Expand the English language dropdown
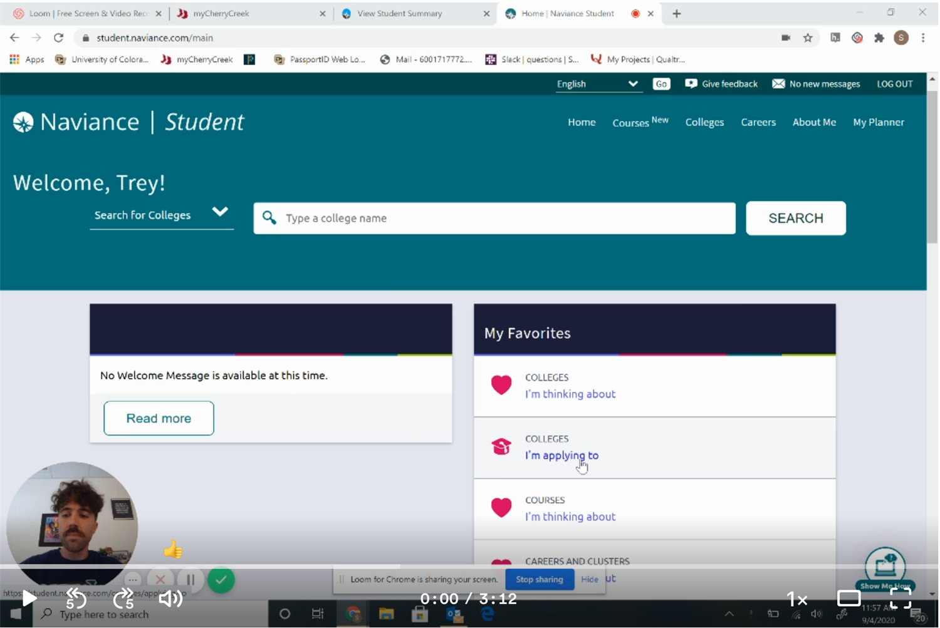This screenshot has width=940, height=628. click(x=598, y=84)
